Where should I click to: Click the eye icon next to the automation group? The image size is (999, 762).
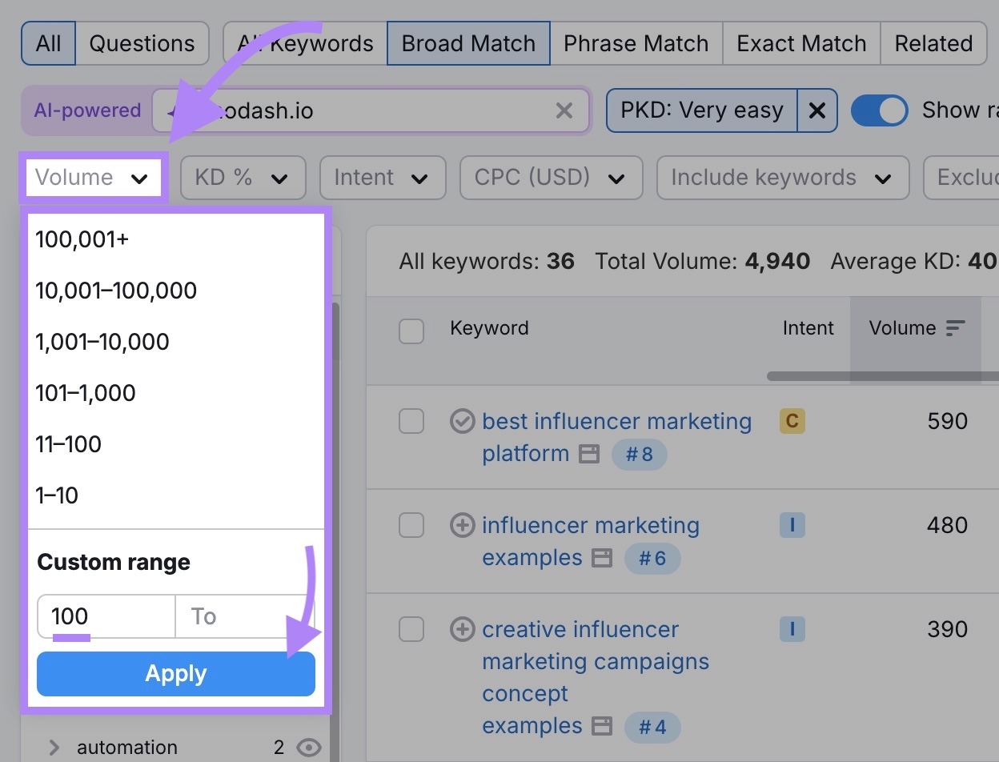[x=309, y=747]
